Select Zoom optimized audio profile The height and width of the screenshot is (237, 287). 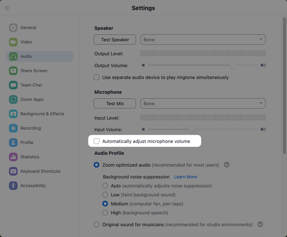tap(97, 165)
